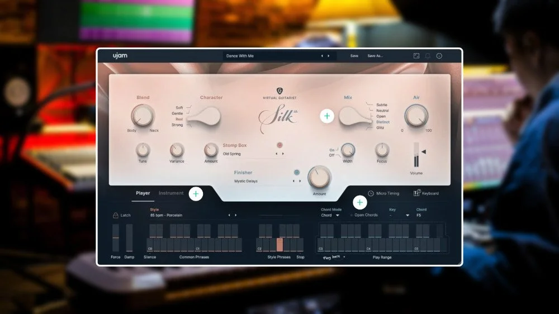This screenshot has height=314, width=559.
Task: Click the Silk product logo
Action: (279, 118)
